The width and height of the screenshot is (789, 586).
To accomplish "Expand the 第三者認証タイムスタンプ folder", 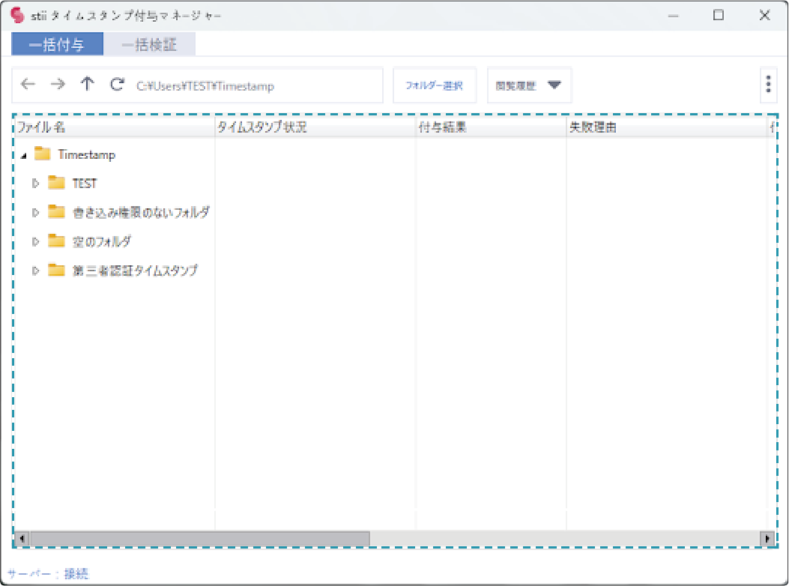I will [35, 271].
